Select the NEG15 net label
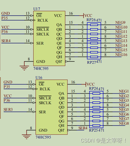Viewport: 130px width, 146px height. point(121,50)
